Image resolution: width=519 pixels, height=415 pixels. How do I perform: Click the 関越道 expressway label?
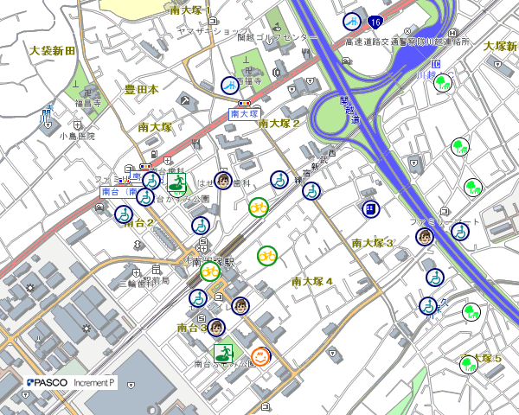pyautogui.click(x=350, y=111)
